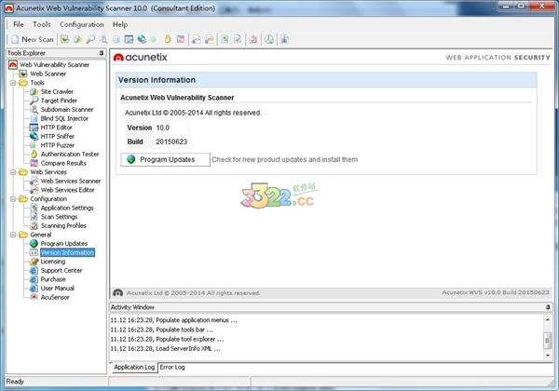This screenshot has width=559, height=391.
Task: Collapse the General folder in tree
Action: pos(13,235)
